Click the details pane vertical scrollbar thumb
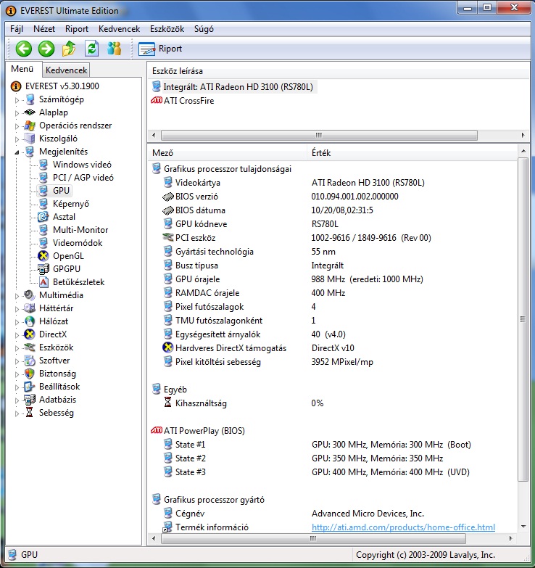 [523, 319]
